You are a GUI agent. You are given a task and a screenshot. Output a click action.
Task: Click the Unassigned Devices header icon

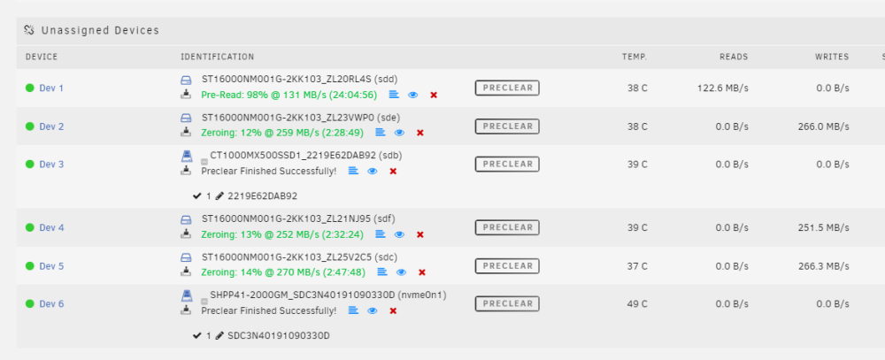point(29,30)
